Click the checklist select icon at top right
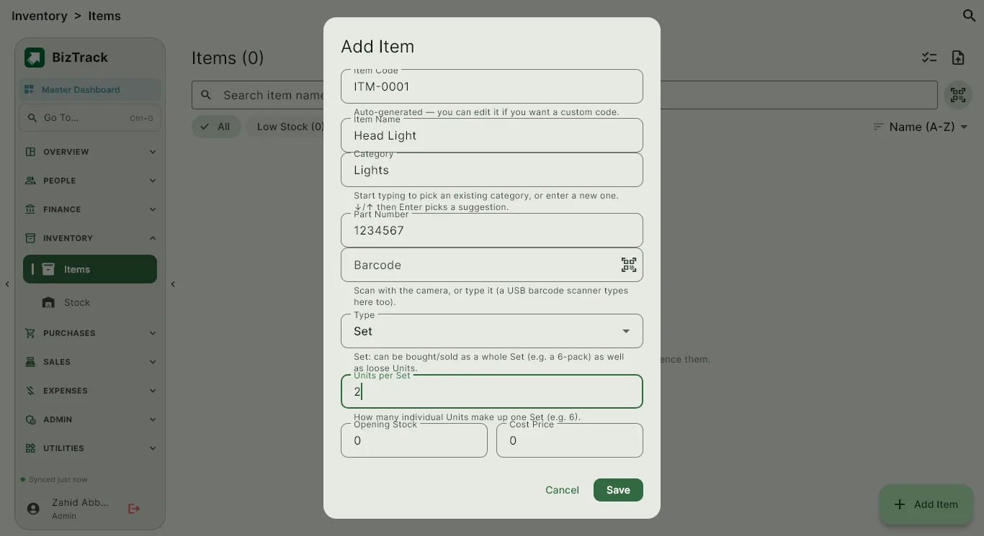Image resolution: width=984 pixels, height=536 pixels. tap(929, 58)
